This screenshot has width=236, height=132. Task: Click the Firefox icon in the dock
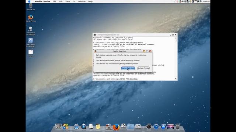point(116,127)
